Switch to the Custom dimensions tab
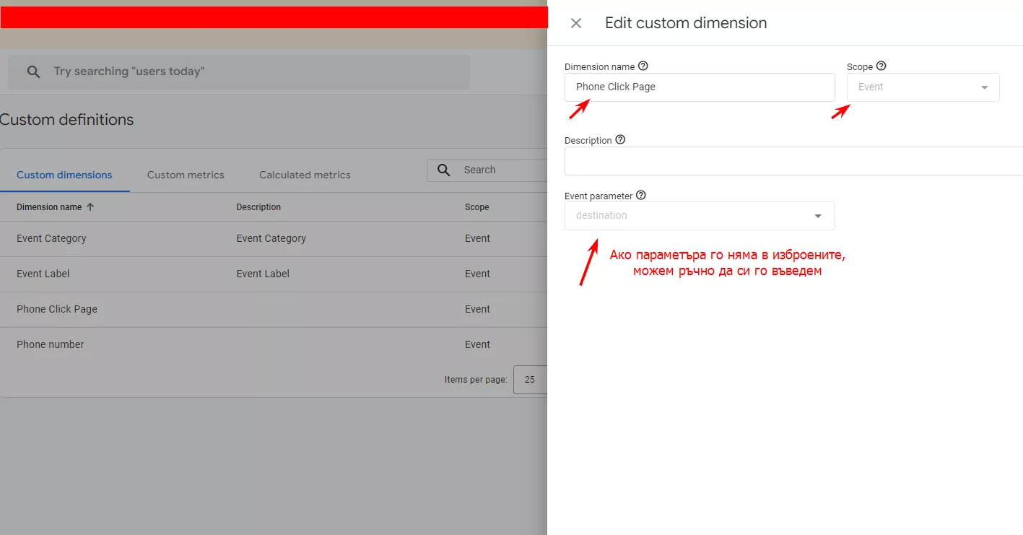This screenshot has height=535, width=1023. click(x=64, y=175)
